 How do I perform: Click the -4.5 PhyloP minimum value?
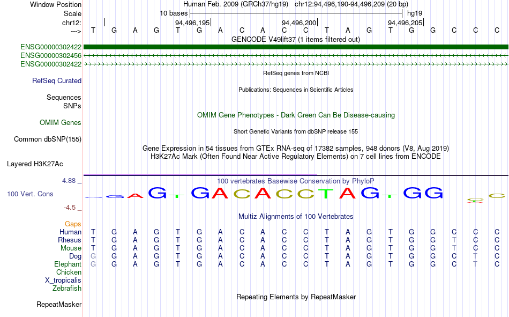70,208
